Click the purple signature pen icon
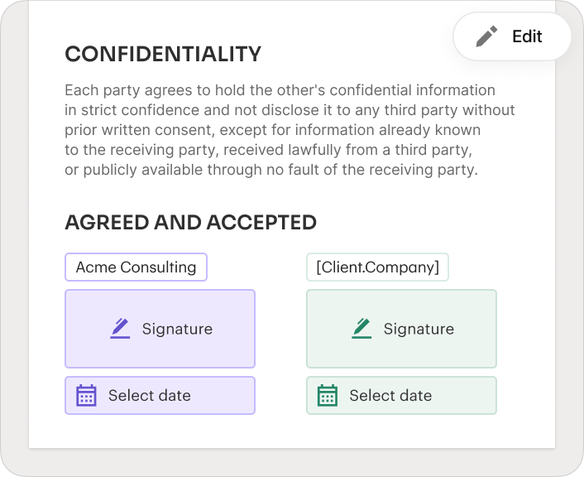 (x=120, y=329)
